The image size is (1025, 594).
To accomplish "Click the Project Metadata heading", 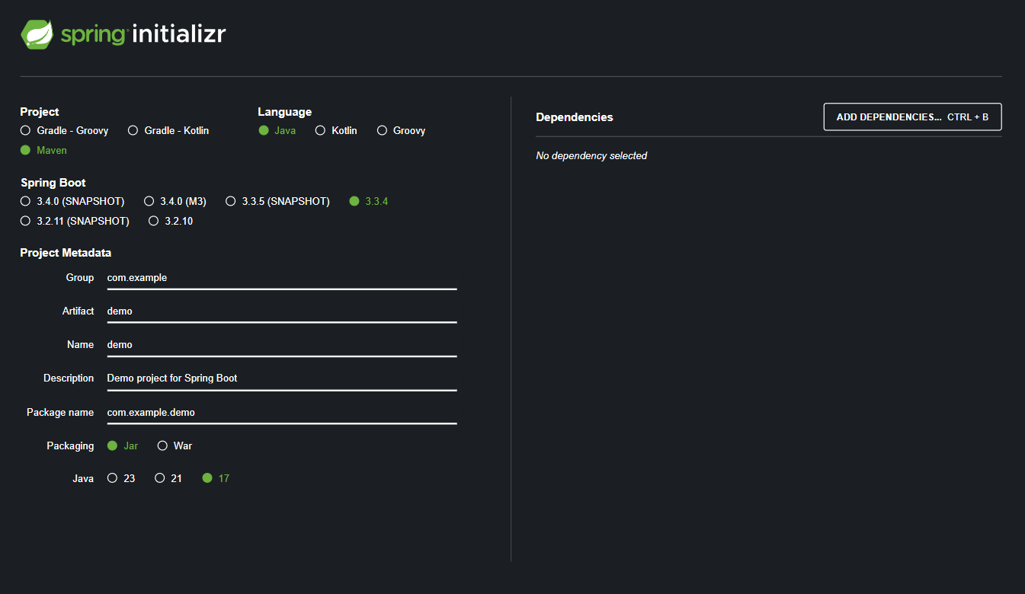I will [x=66, y=253].
